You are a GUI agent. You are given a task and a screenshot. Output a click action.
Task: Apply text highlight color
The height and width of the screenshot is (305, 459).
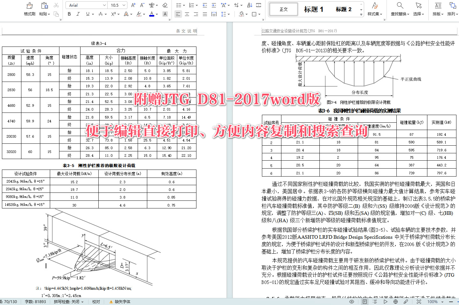coord(139,14)
